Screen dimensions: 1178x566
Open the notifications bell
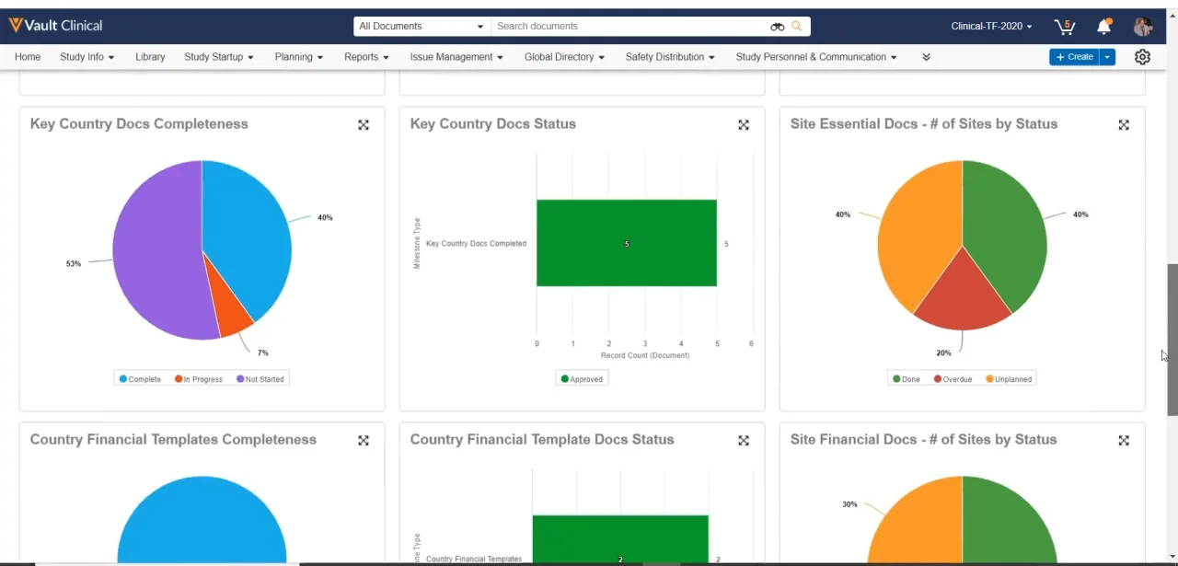(1103, 27)
